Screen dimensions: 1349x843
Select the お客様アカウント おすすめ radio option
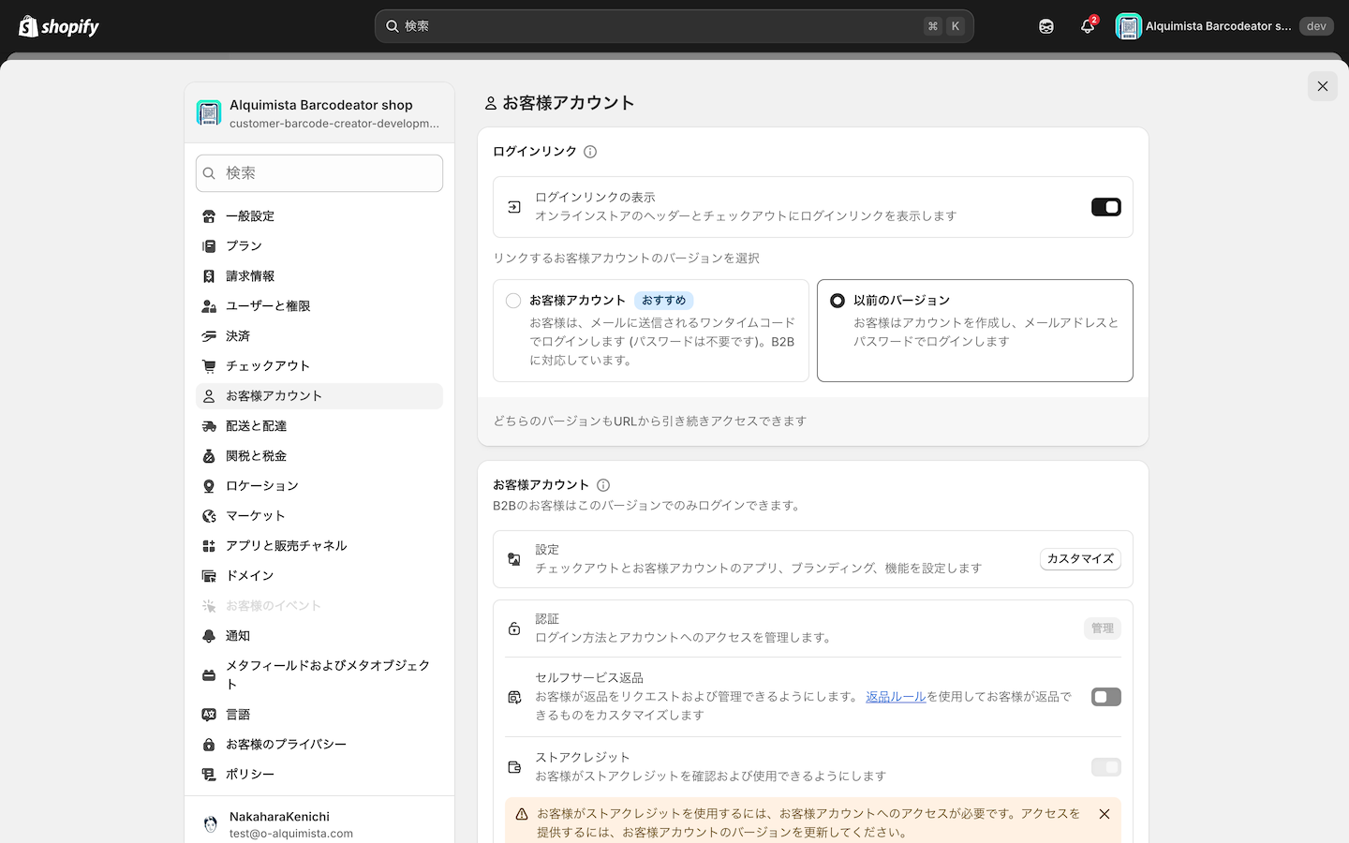(x=513, y=301)
